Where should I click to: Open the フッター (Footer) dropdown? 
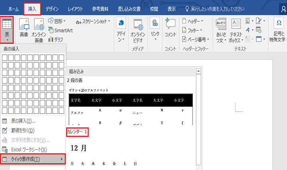(192, 30)
